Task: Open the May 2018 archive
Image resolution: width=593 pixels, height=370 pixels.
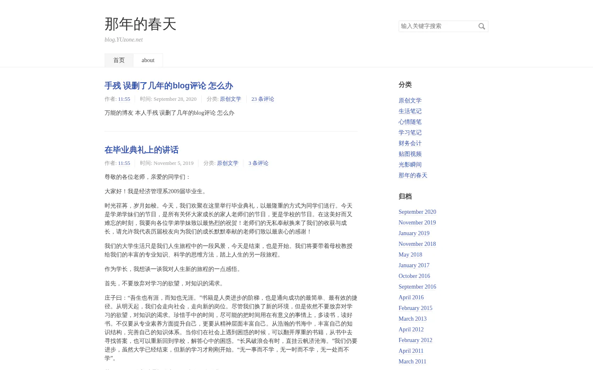Action: pyautogui.click(x=410, y=255)
